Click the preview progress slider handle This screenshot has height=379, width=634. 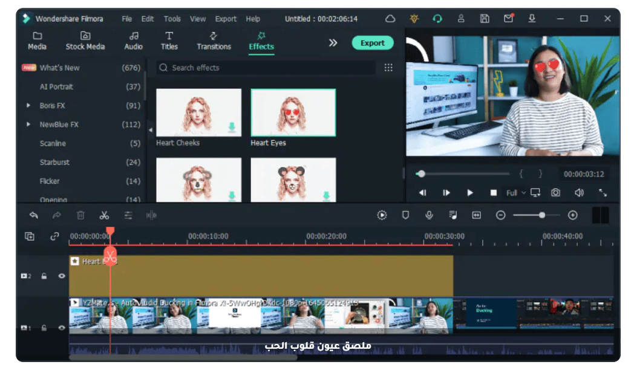(421, 173)
